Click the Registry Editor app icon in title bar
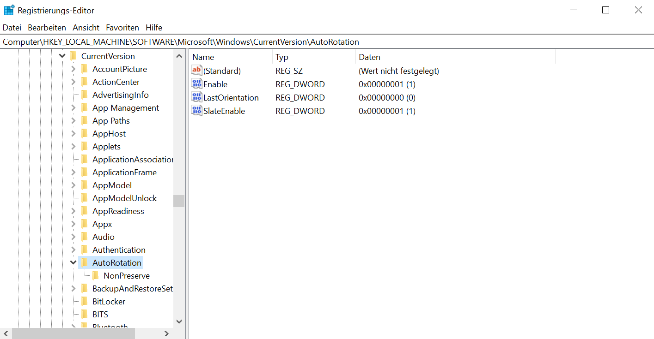654x339 pixels. click(9, 10)
